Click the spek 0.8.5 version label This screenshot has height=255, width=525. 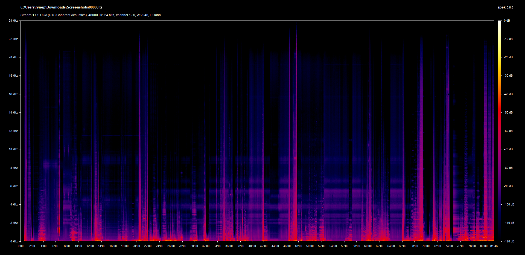(x=505, y=7)
